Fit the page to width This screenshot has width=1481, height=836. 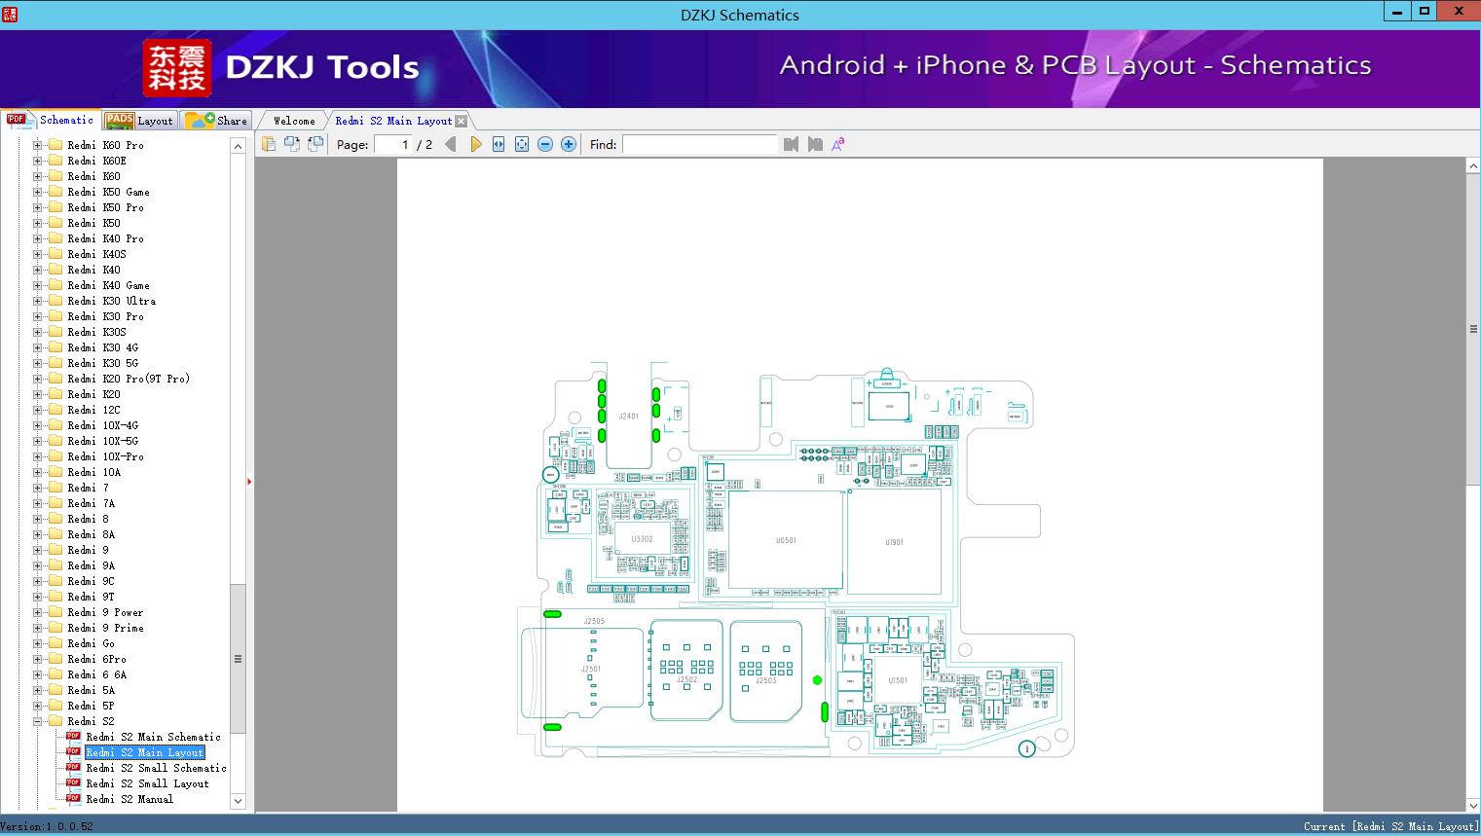[499, 144]
